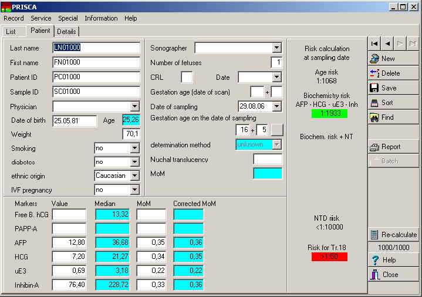Click the uE3 value 0,69
The image size is (422, 297).
click(x=69, y=271)
